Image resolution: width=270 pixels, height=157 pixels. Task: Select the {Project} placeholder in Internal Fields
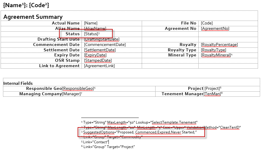tap(212, 89)
